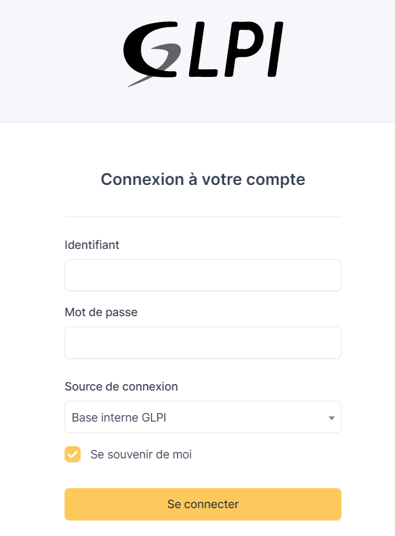
Task: Click the Mot de passe field label
Action: tap(101, 312)
